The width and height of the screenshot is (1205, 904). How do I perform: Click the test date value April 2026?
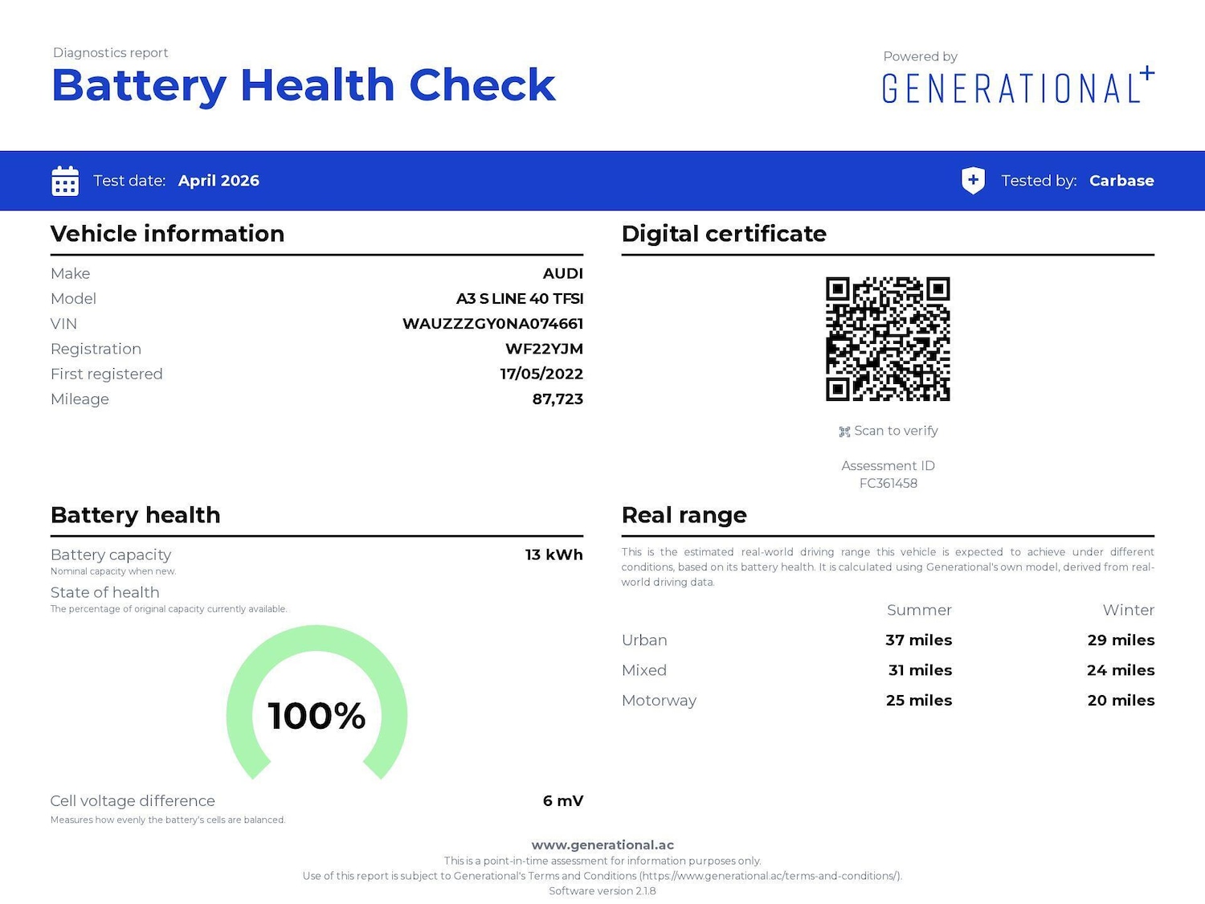pos(219,181)
